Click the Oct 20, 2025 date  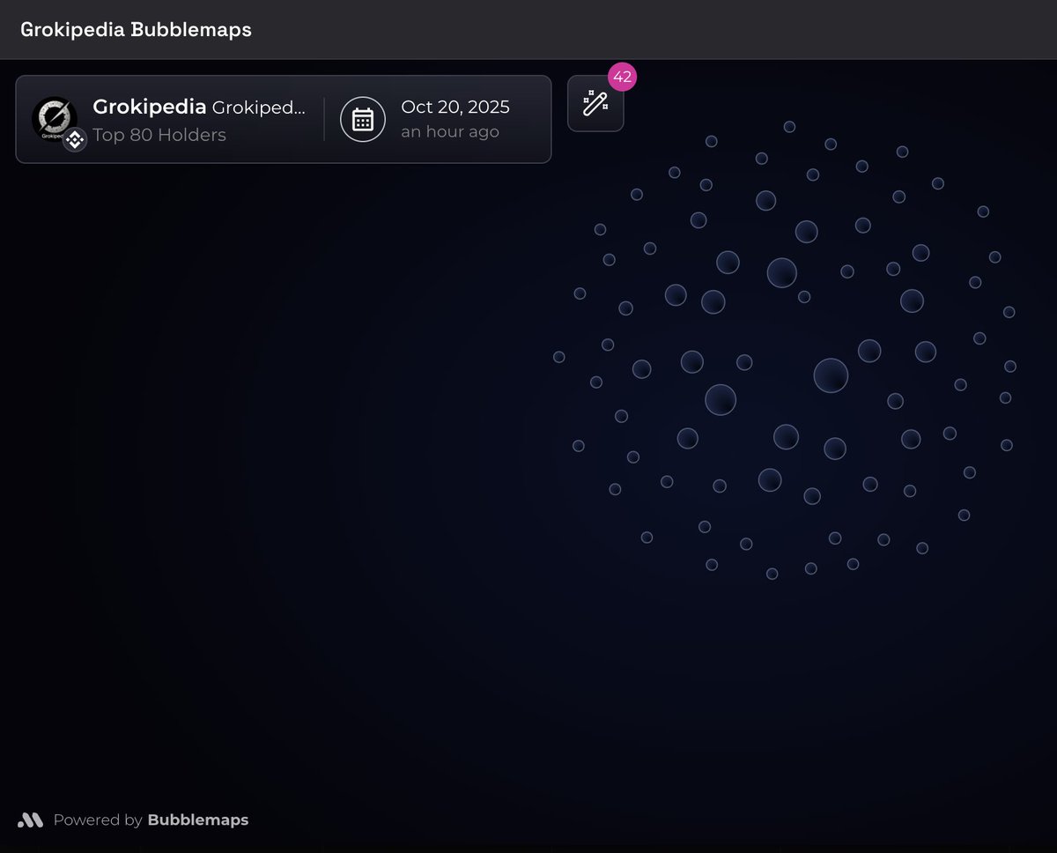(455, 107)
